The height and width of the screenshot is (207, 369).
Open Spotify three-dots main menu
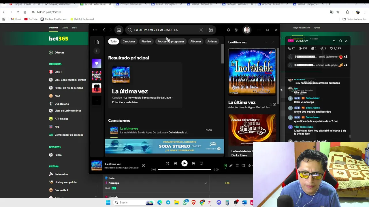tap(95, 30)
